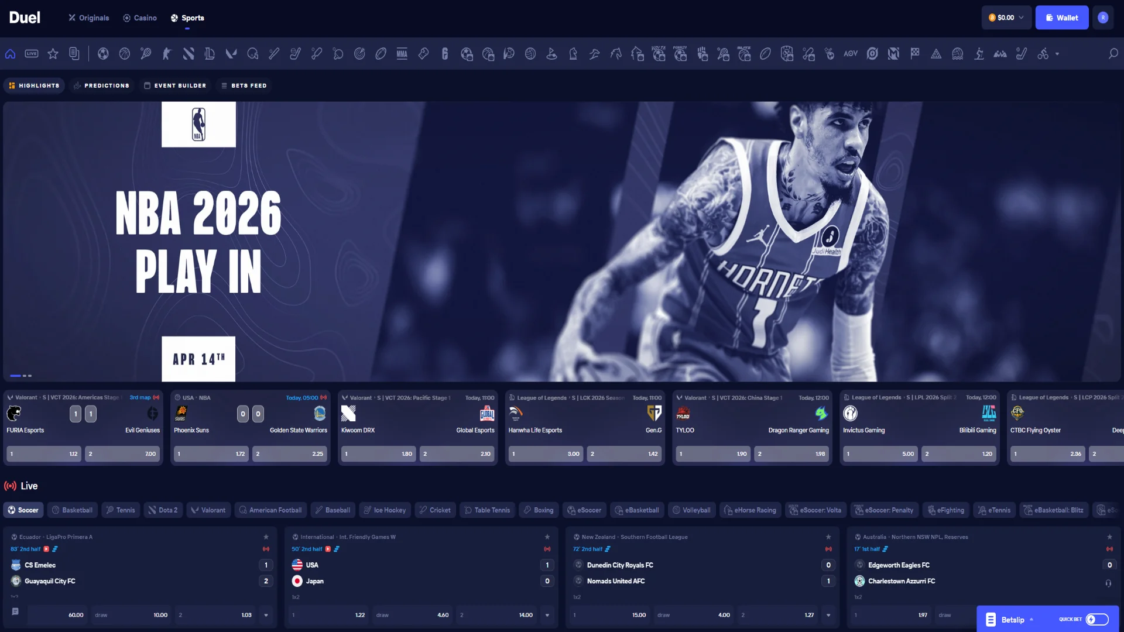Expand more markets for CS Emelec match
Viewport: 1124px width, 632px height.
266,615
